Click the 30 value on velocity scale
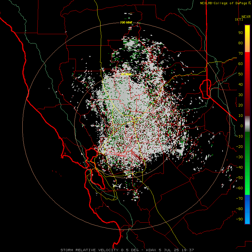 [241, 95]
